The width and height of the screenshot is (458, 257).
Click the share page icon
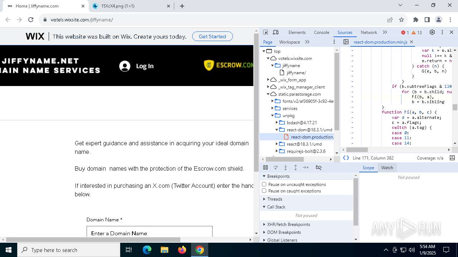coord(390,20)
